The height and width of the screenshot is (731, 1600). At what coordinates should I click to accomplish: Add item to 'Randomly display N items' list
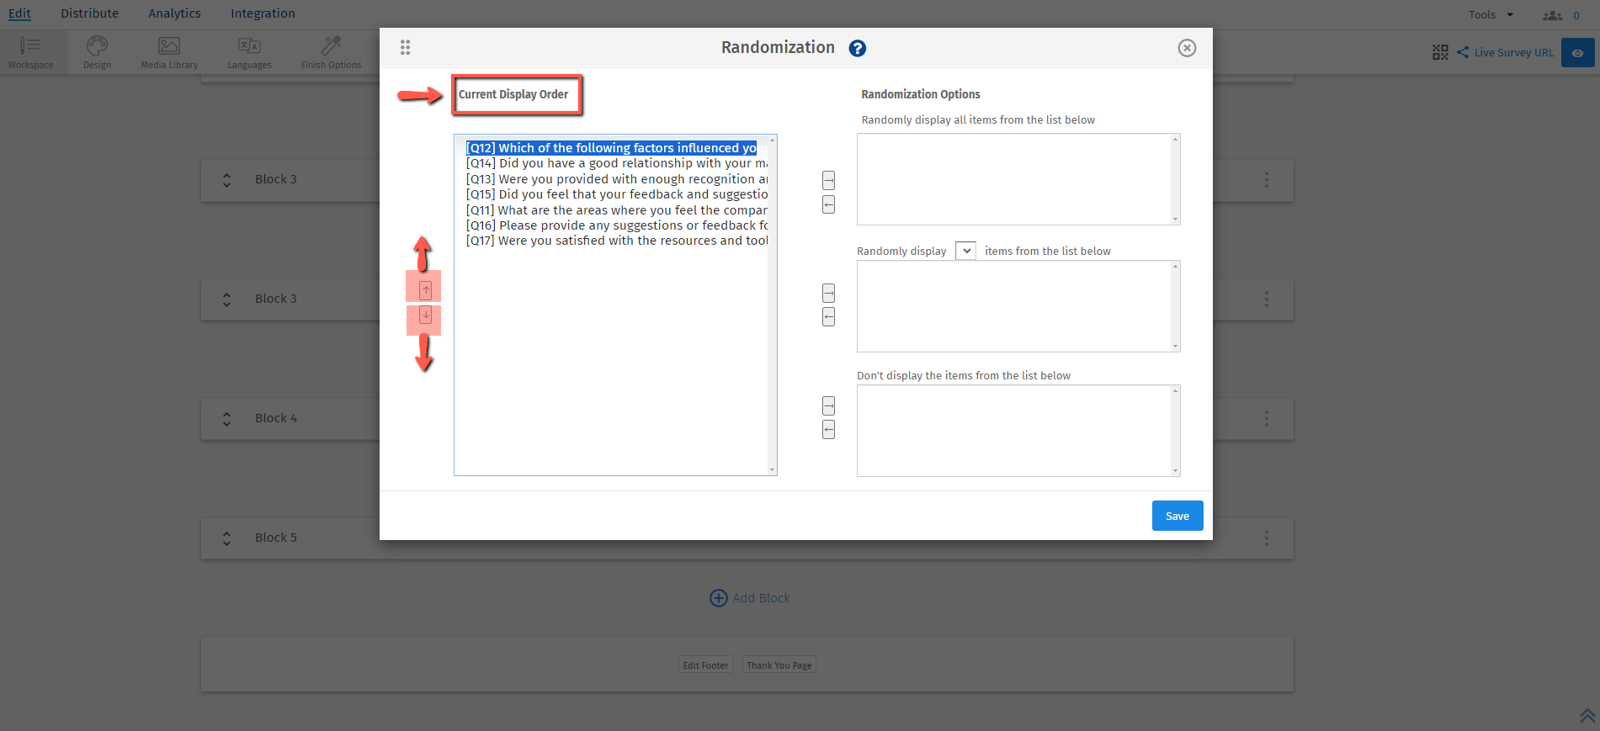click(828, 293)
